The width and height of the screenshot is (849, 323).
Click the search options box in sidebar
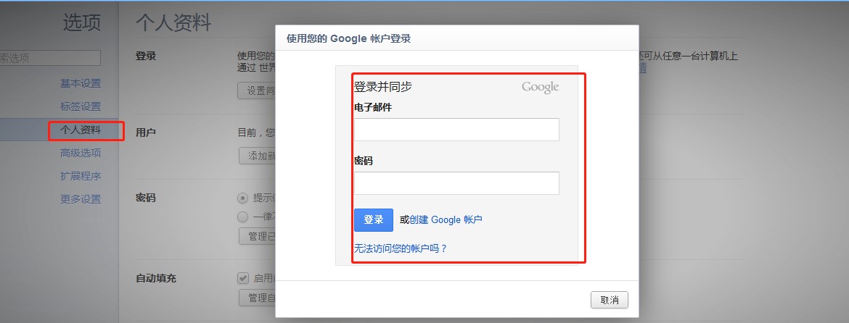click(49, 58)
